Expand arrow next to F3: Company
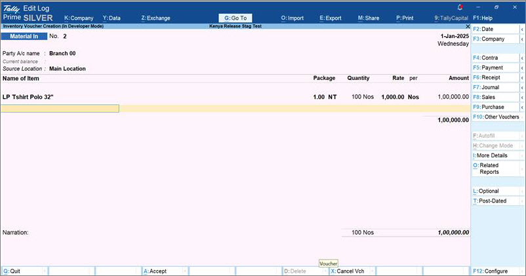 pyautogui.click(x=522, y=39)
